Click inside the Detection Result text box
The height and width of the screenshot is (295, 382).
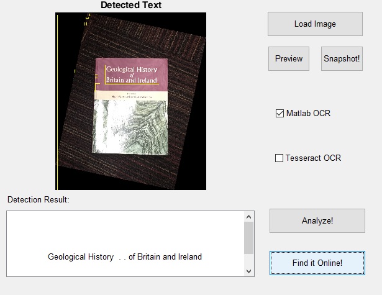130,243
